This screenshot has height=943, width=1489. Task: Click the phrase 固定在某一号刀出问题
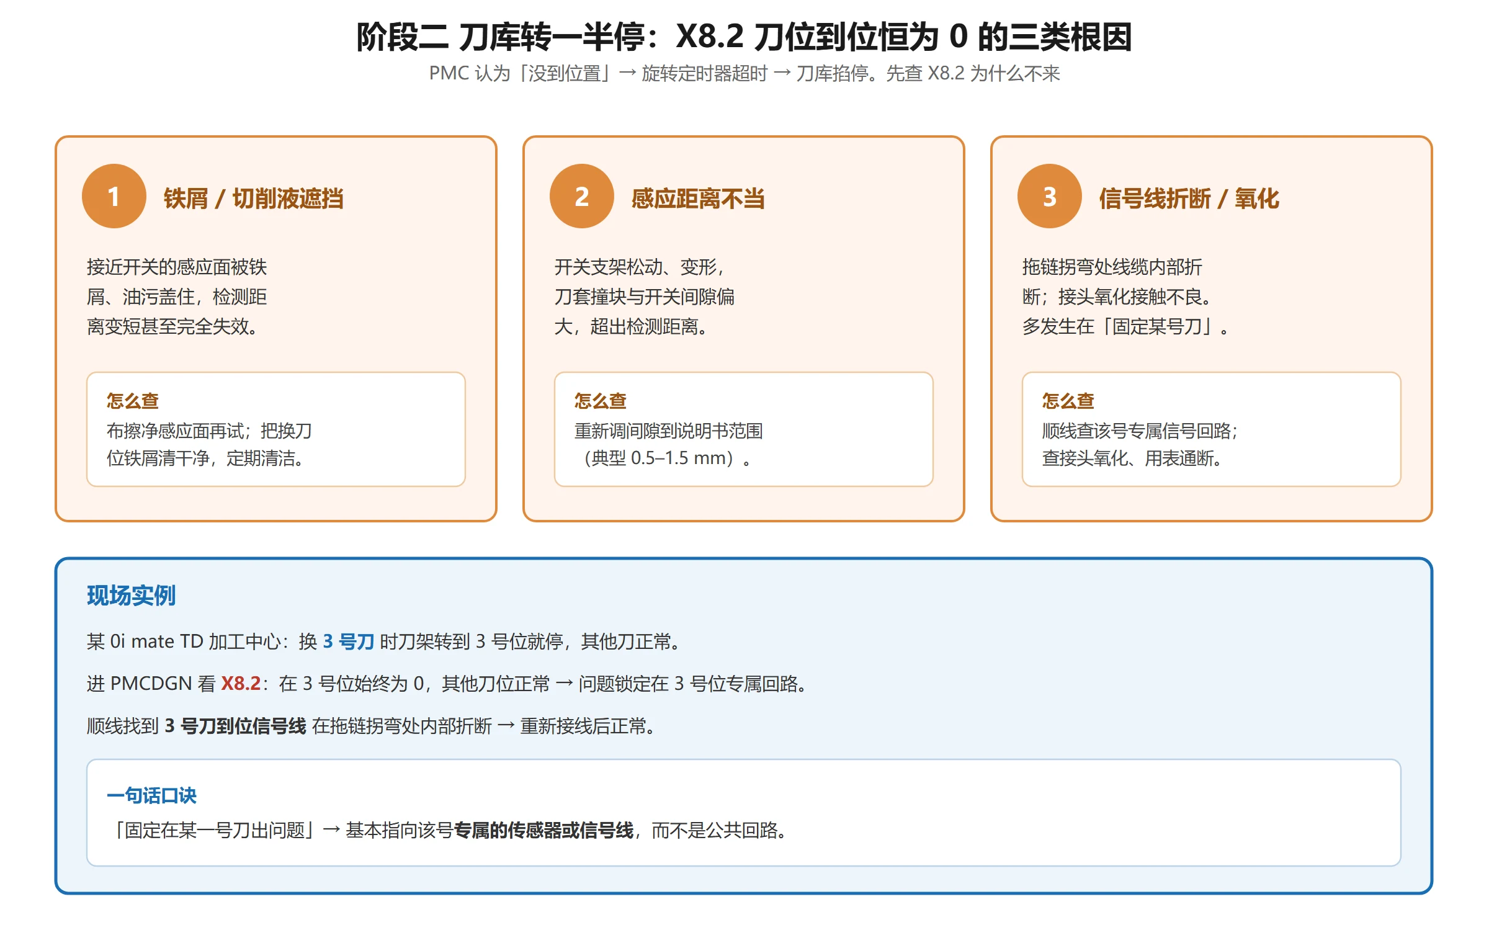click(x=215, y=829)
